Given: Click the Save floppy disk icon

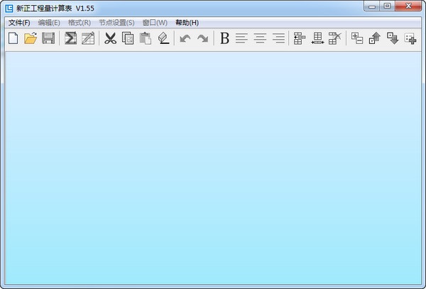Looking at the screenshot, I should [x=48, y=38].
